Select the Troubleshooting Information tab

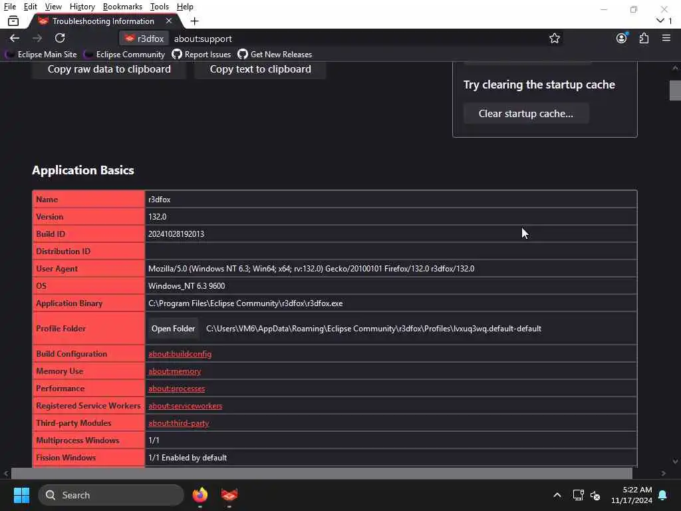pos(103,21)
